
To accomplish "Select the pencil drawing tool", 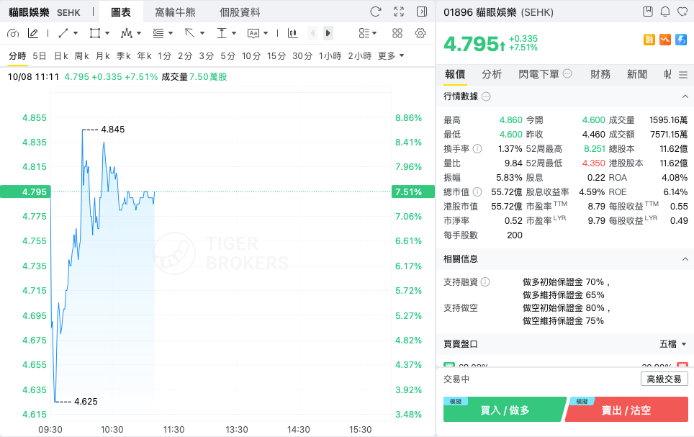I will 32,33.
